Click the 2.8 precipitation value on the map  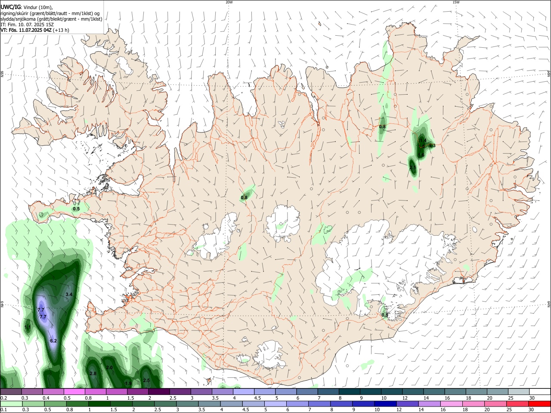tap(93, 373)
